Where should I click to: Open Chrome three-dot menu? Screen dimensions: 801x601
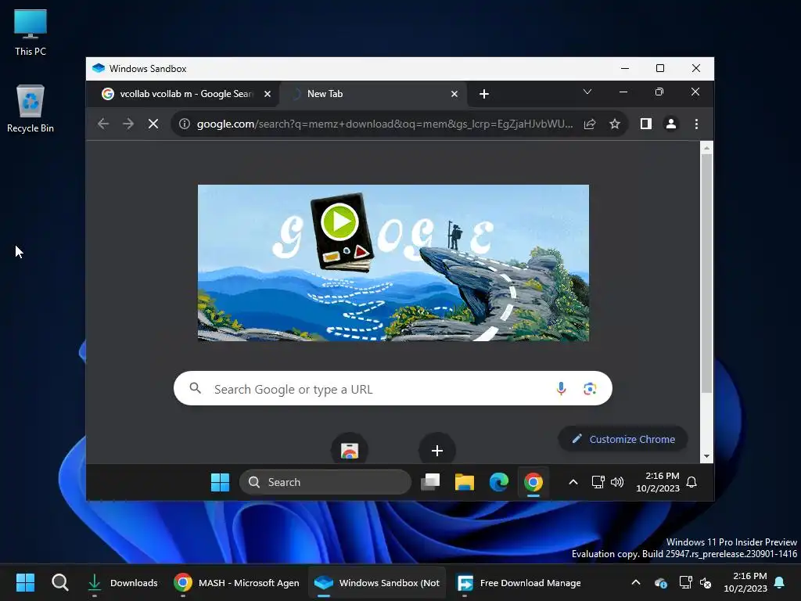point(696,124)
